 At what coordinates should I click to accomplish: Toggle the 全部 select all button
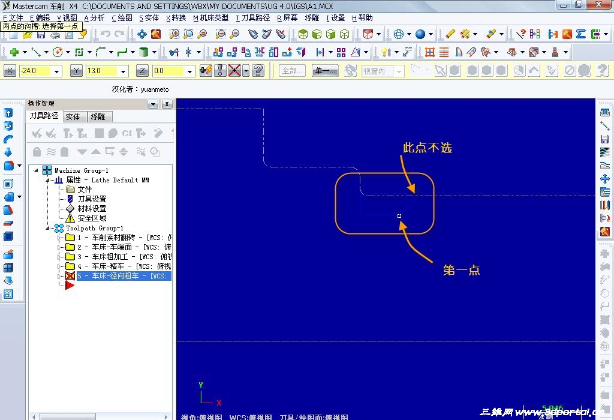[292, 71]
